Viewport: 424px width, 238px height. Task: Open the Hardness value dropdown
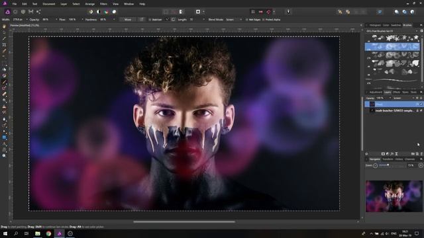113,20
